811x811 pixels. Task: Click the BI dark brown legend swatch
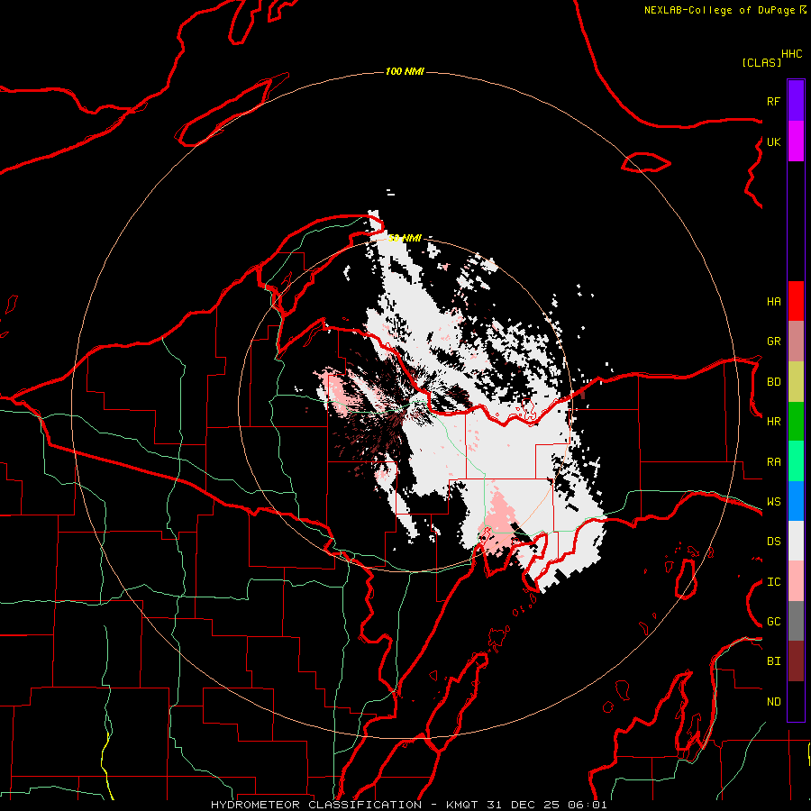click(x=796, y=661)
